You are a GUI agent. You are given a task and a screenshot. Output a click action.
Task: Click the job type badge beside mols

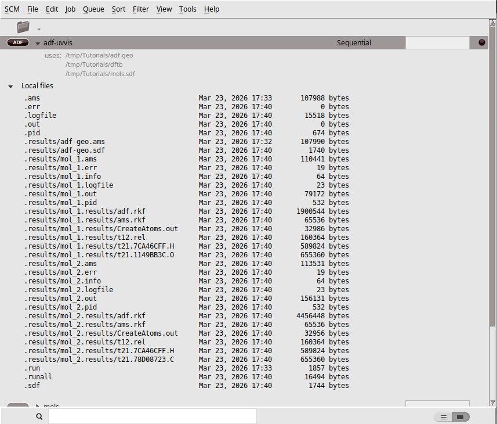[x=17, y=406]
